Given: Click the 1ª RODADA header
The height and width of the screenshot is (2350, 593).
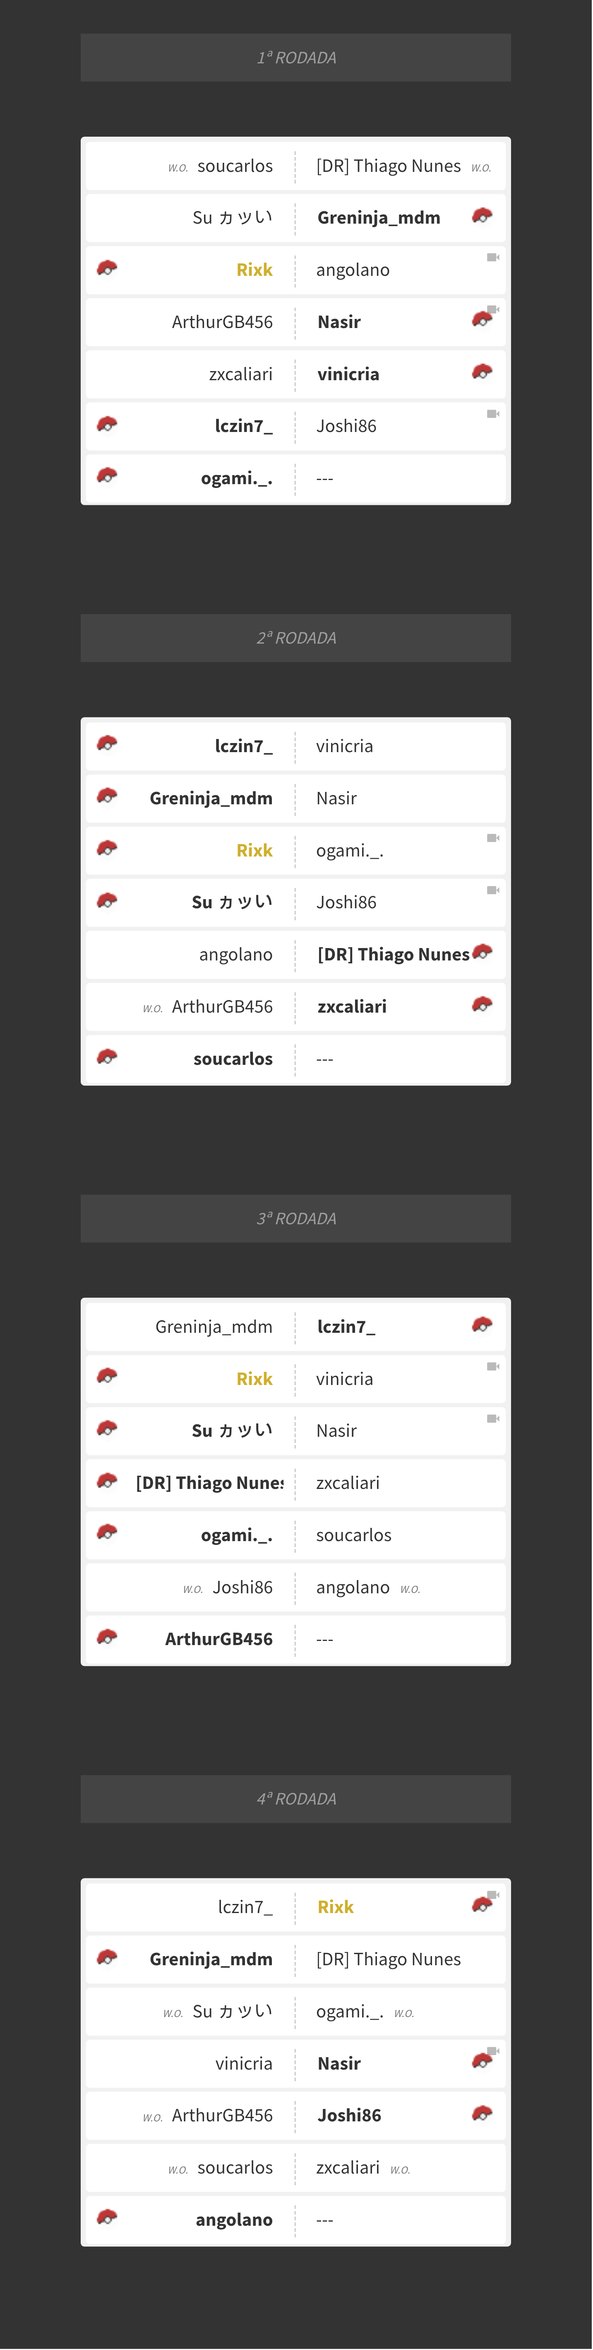Looking at the screenshot, I should click(296, 58).
